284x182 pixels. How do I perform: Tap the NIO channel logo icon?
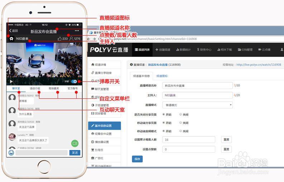pyautogui.click(x=11, y=39)
